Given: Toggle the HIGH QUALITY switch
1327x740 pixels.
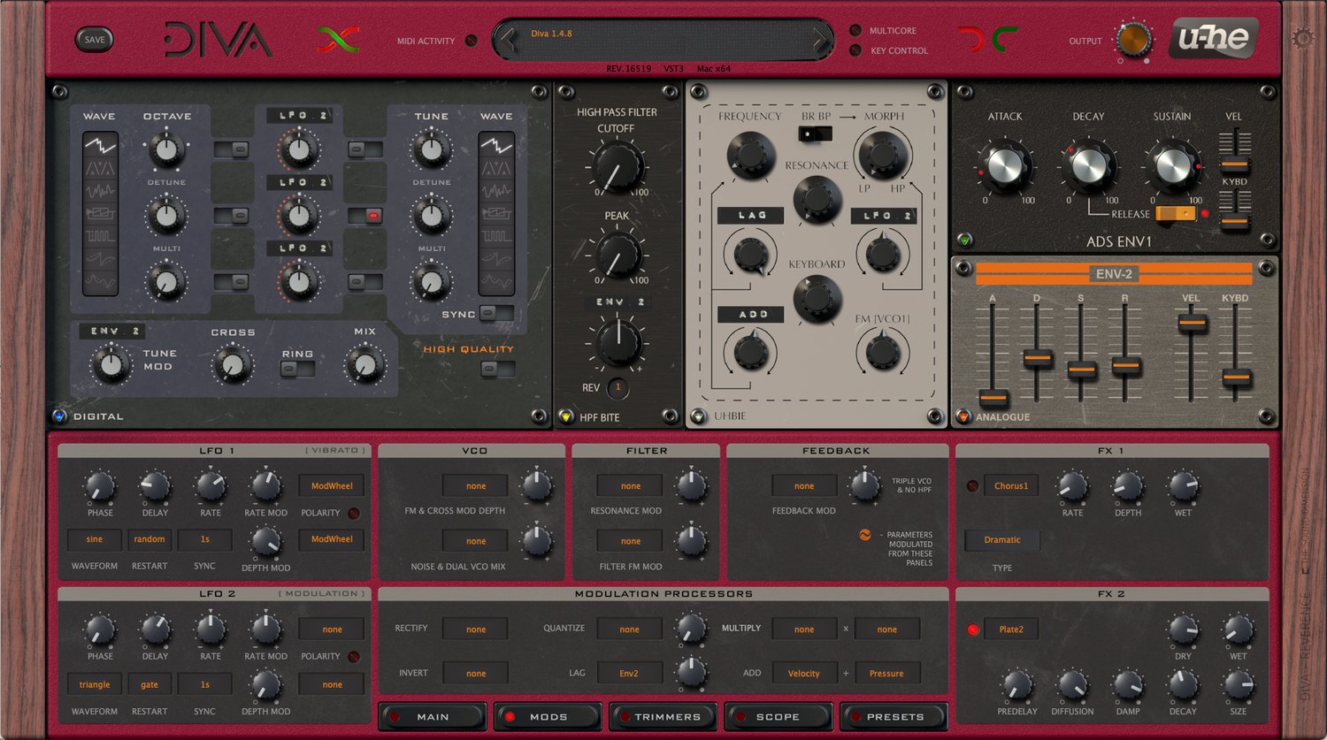Looking at the screenshot, I should 498,369.
